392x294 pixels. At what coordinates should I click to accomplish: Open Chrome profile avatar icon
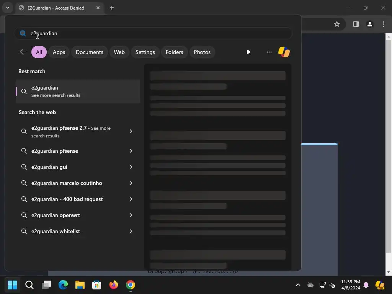[x=370, y=24]
